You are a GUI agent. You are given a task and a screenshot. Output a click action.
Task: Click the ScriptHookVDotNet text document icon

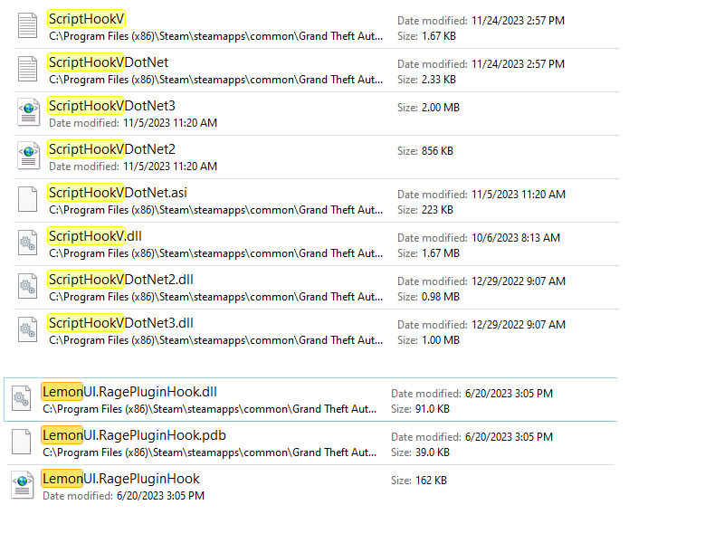pyautogui.click(x=28, y=69)
